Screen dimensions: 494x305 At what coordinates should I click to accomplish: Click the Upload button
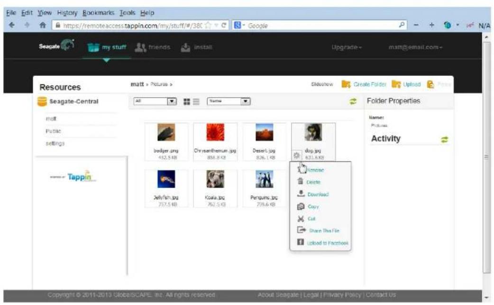406,84
